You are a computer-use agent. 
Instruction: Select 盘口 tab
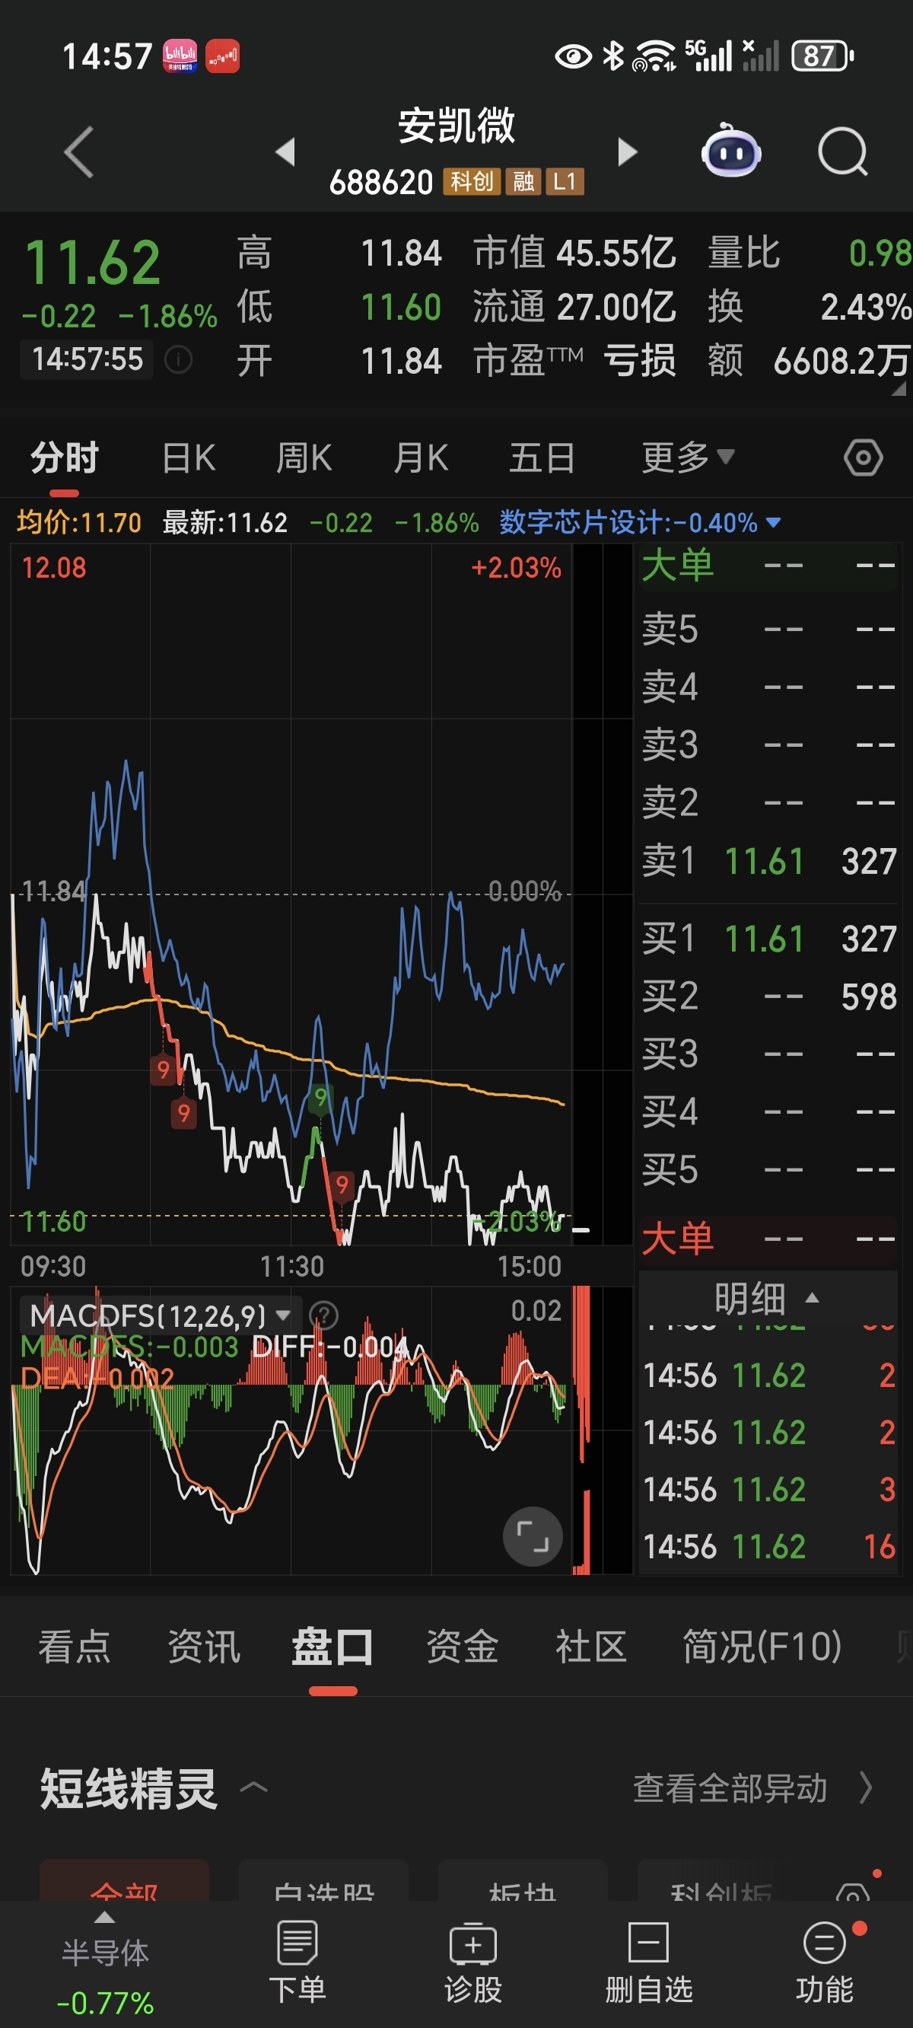[x=332, y=1646]
